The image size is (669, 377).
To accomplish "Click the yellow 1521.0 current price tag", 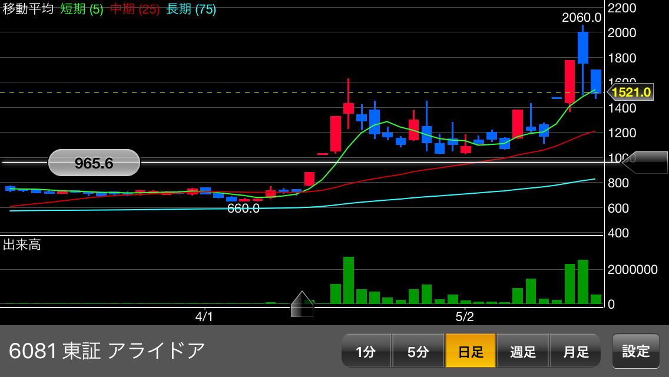I will pyautogui.click(x=630, y=92).
